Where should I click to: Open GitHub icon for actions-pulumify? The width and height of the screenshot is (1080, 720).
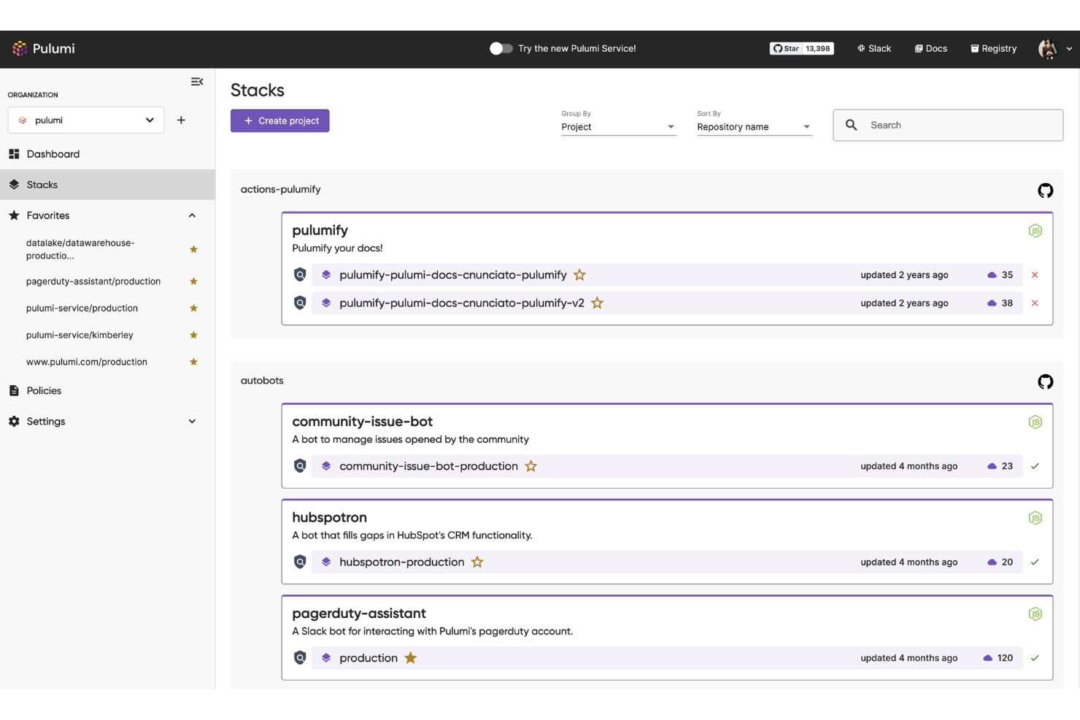[1046, 190]
